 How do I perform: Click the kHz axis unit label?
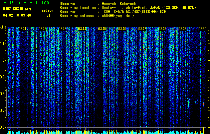[x=3, y=27]
